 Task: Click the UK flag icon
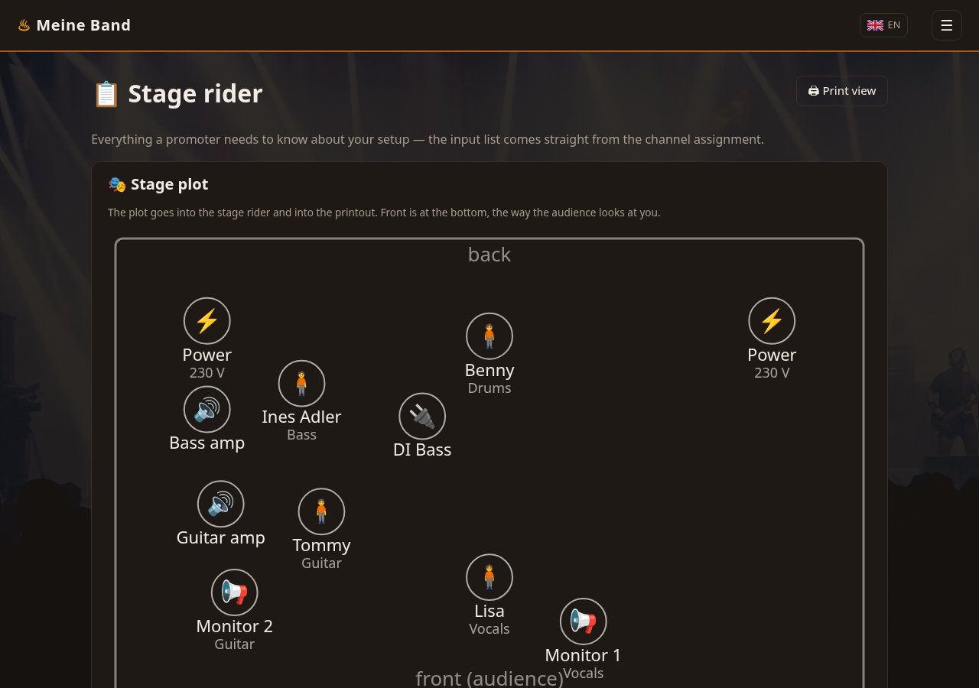tap(875, 25)
